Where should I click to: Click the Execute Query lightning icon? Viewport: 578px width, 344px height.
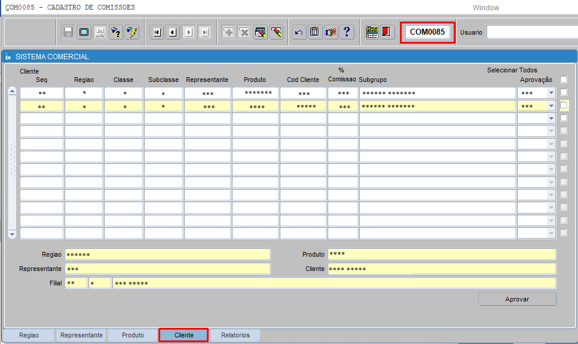pos(132,32)
